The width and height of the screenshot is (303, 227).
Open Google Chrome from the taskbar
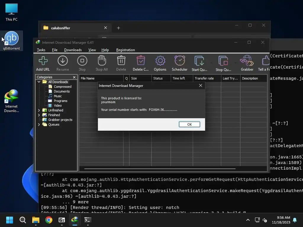pyautogui.click(x=49, y=220)
